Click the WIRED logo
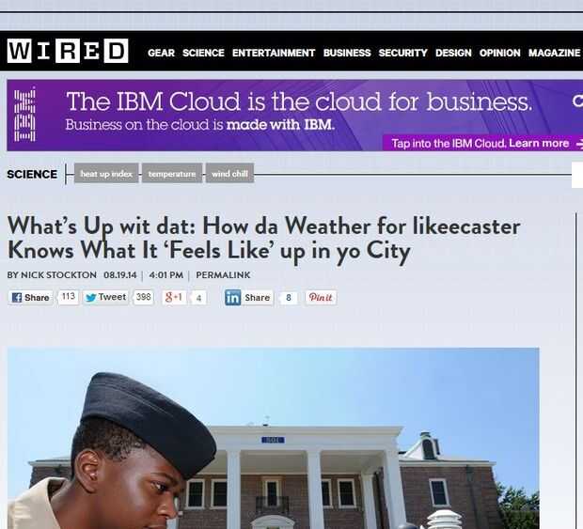The height and width of the screenshot is (529, 583). coord(68,51)
